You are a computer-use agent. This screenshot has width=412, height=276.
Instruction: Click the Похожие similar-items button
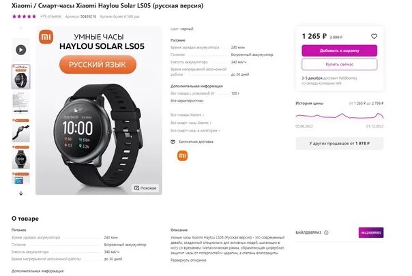(x=145, y=188)
